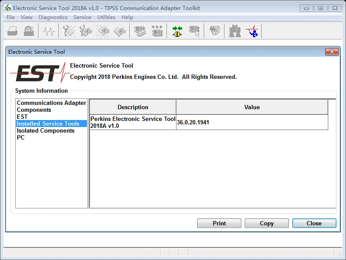Close the Electronic Service Tool dialog with X

[332, 52]
